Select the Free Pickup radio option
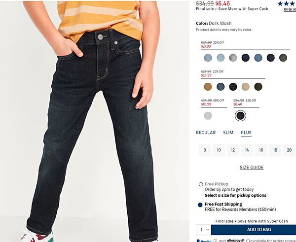This screenshot has height=242, width=296. [x=201, y=184]
